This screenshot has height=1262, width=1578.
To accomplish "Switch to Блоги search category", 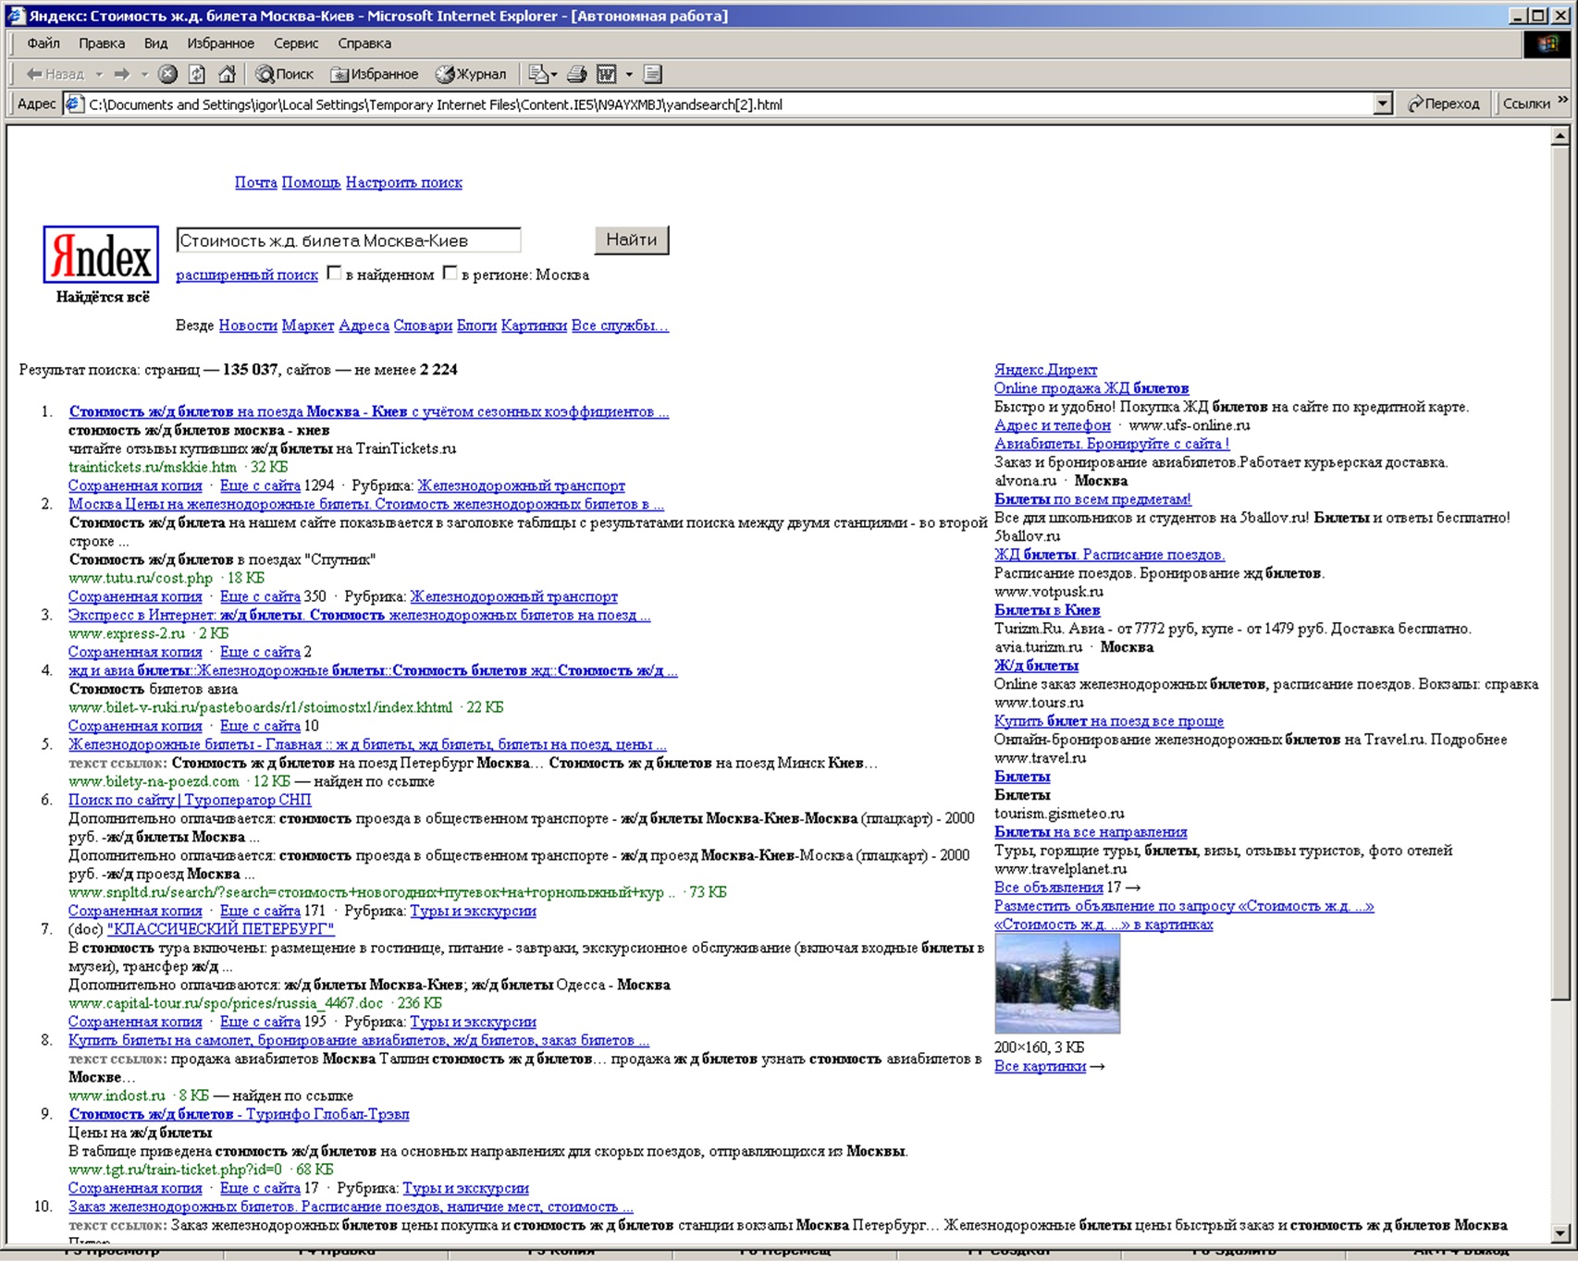I will [476, 325].
